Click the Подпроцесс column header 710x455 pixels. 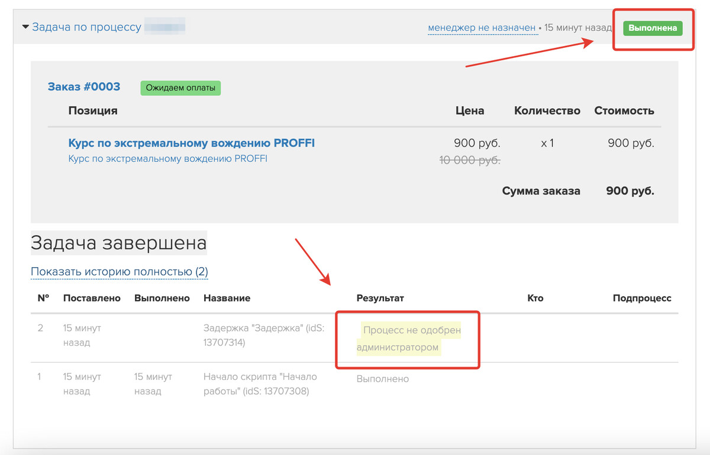tap(641, 298)
